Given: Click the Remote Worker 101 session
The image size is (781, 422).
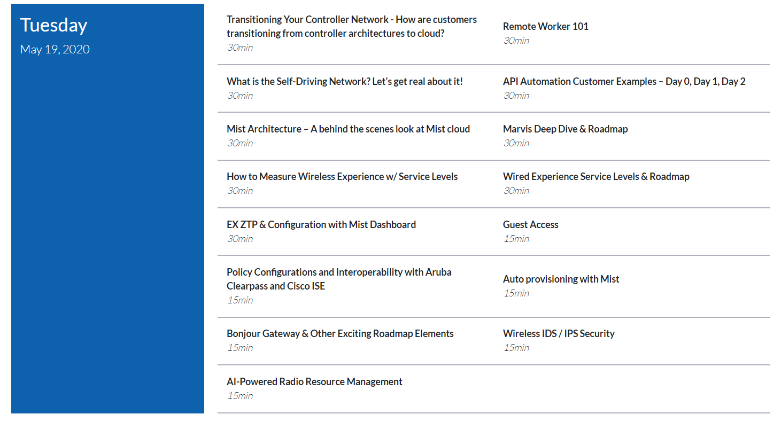Looking at the screenshot, I should (x=545, y=26).
